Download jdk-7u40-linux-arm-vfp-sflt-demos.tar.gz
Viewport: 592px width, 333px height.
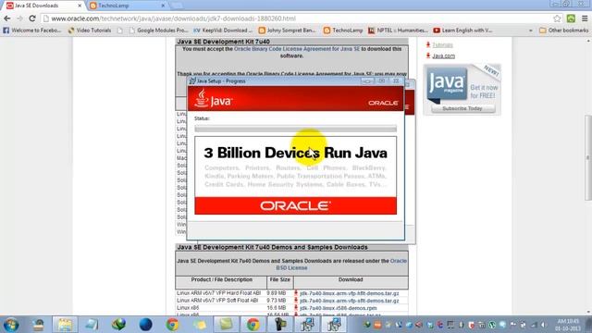point(349,301)
